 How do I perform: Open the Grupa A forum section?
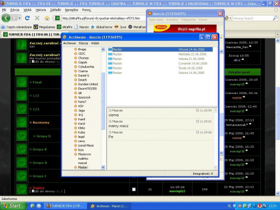tap(40, 163)
